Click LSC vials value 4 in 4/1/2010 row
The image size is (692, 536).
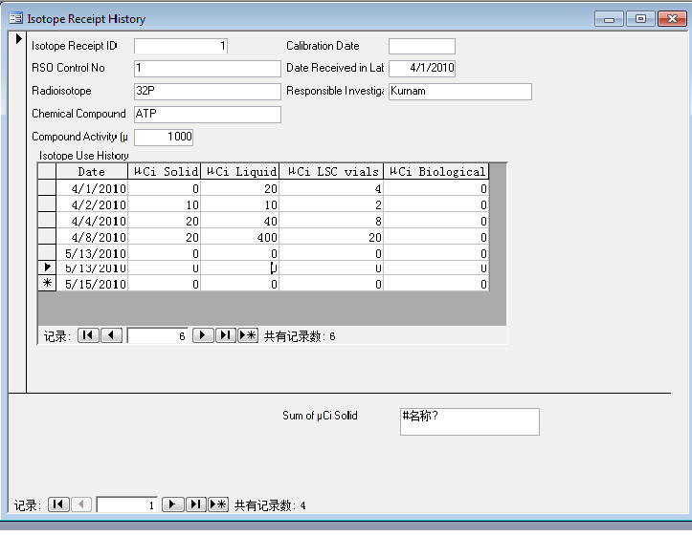(331, 188)
